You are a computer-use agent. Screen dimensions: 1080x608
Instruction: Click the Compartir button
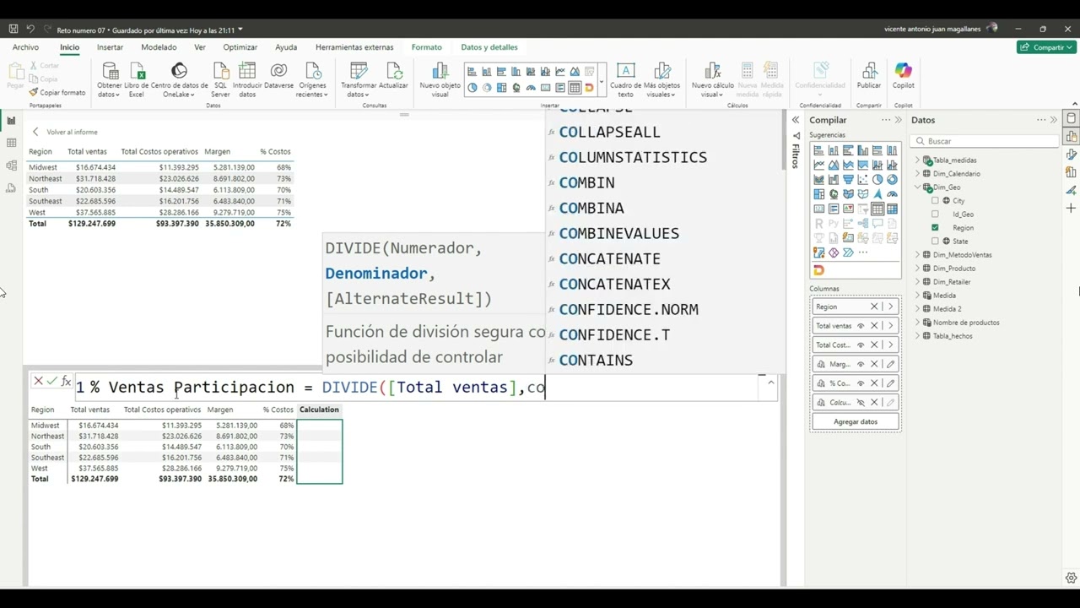[1046, 47]
